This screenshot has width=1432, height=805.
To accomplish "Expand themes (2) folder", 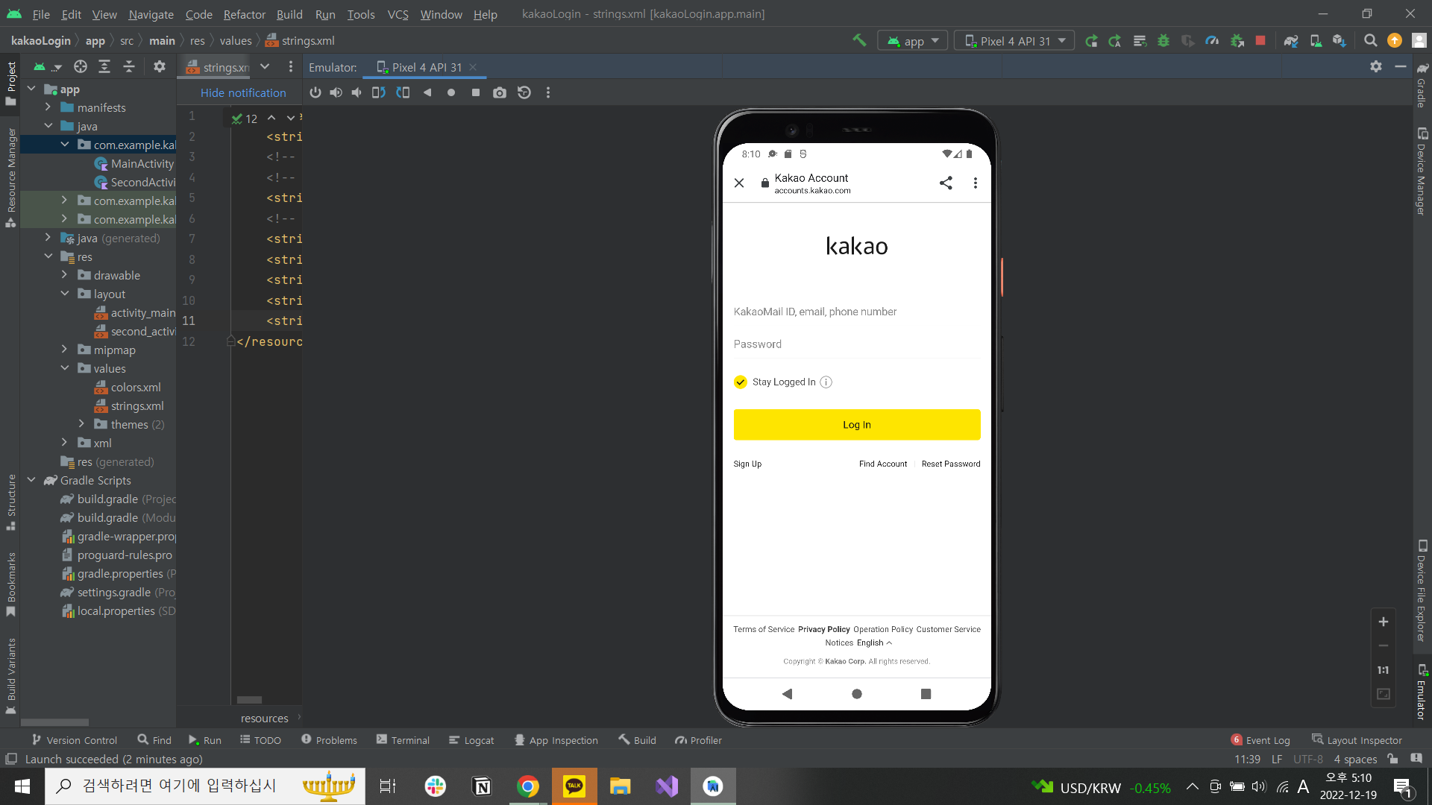I will [x=81, y=424].
